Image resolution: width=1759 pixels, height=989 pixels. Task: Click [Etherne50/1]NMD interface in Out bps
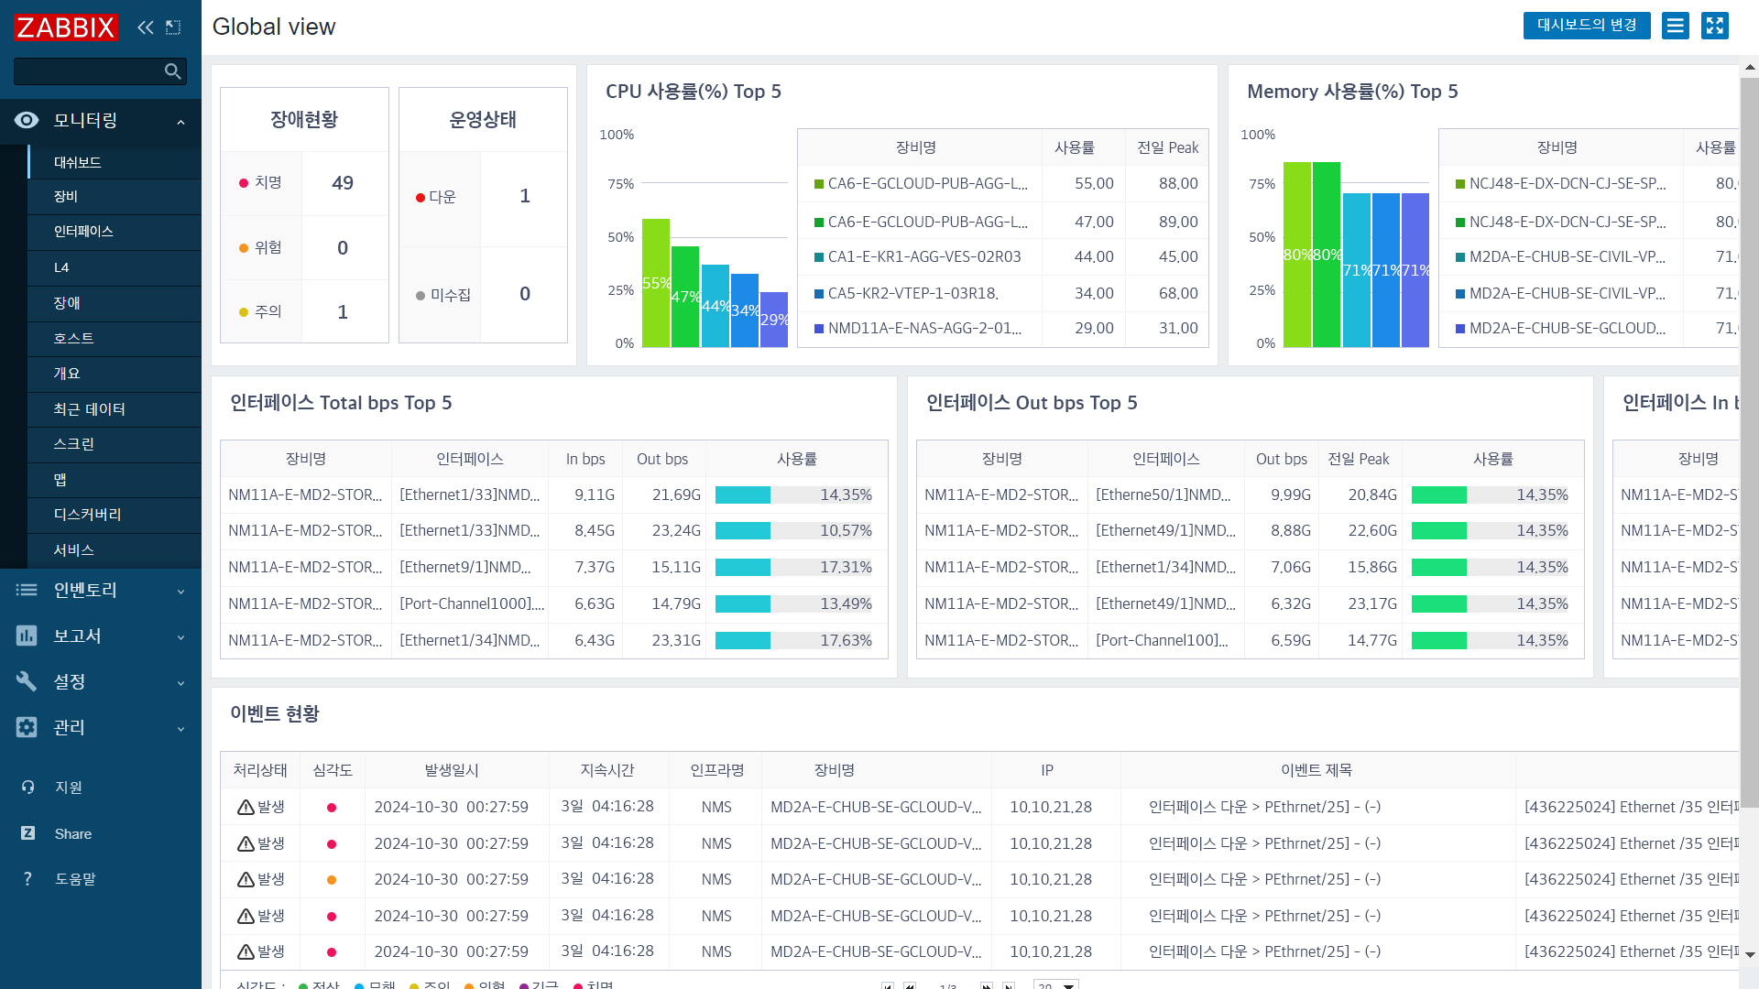(1164, 494)
